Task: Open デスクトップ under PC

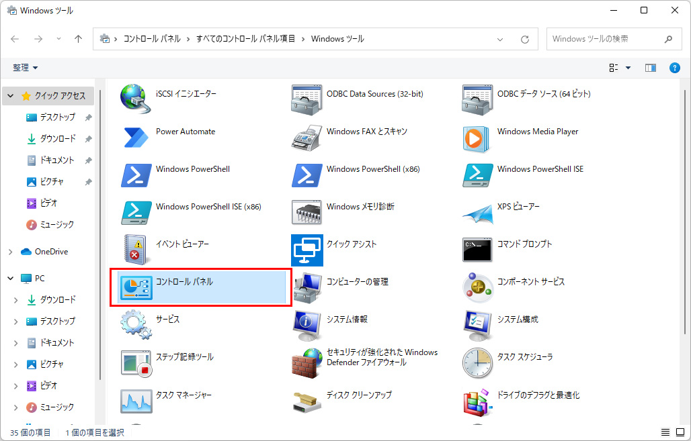Action: [x=57, y=322]
